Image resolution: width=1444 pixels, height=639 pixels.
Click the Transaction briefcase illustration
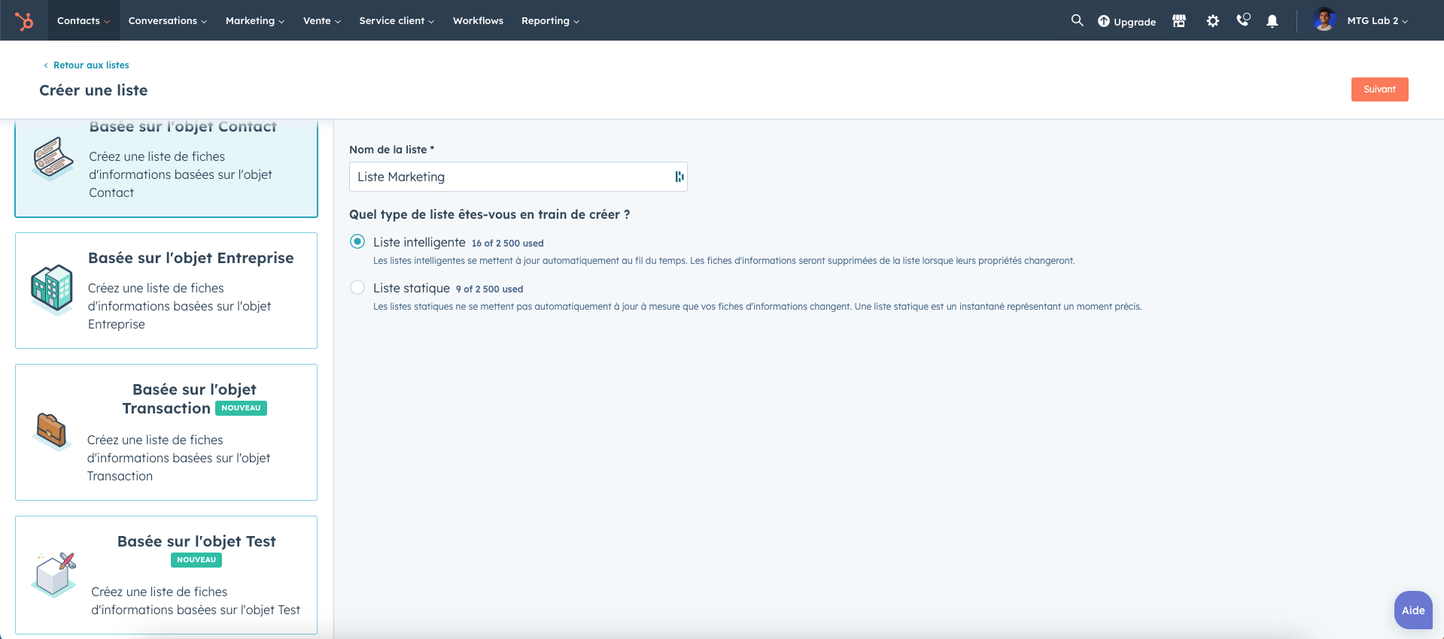[52, 431]
